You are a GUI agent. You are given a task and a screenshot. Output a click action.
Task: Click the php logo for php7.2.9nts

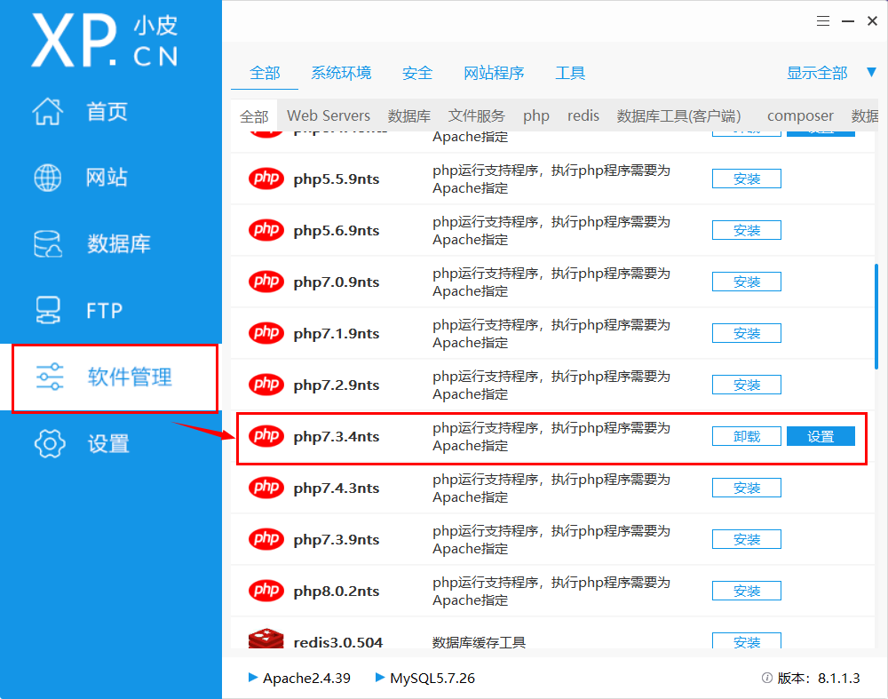tap(266, 385)
